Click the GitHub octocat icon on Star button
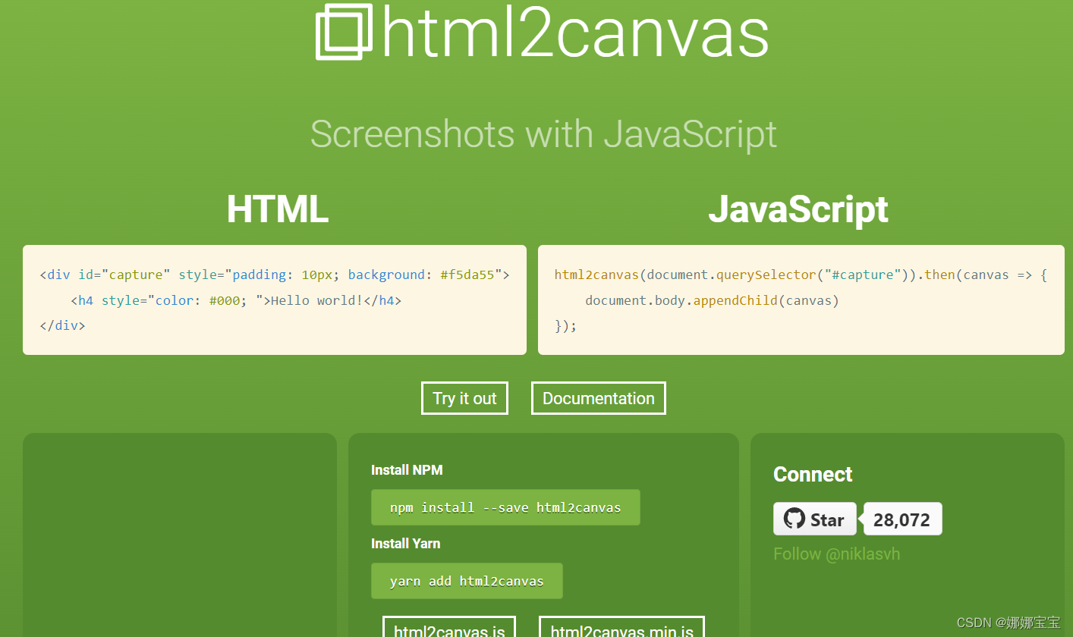 794,519
